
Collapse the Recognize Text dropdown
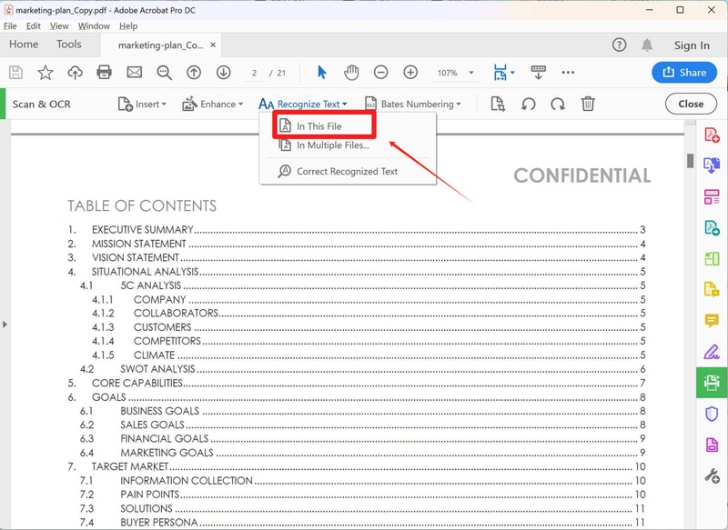[303, 104]
